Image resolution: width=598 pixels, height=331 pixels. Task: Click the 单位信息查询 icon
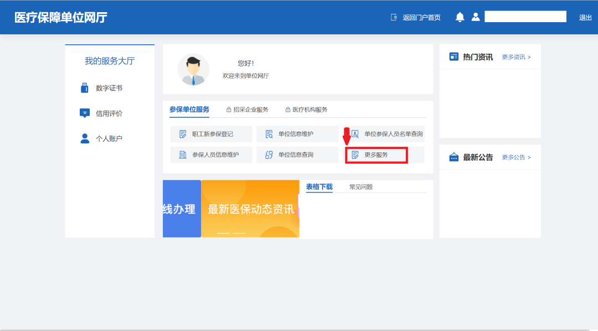(269, 155)
